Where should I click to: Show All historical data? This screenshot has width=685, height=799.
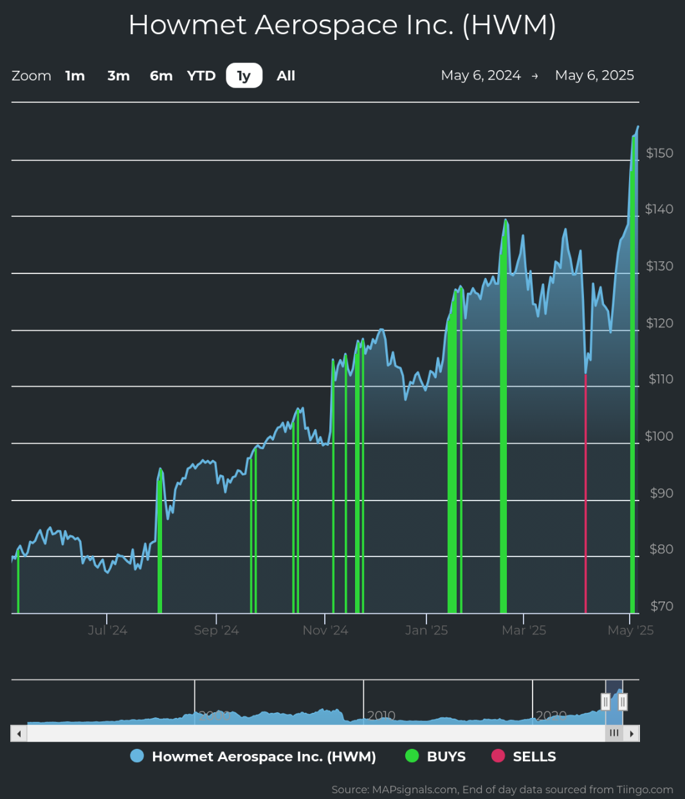point(286,76)
